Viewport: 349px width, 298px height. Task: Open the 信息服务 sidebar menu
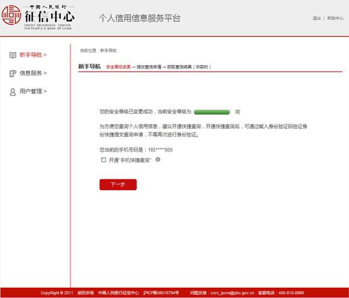click(x=33, y=73)
